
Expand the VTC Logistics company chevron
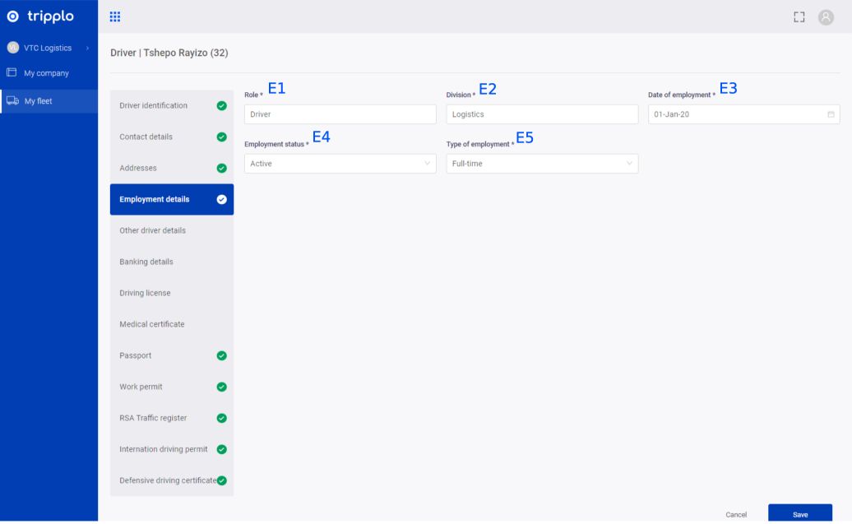click(88, 49)
